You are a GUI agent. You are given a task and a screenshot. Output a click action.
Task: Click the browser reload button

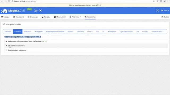coord(9,1)
